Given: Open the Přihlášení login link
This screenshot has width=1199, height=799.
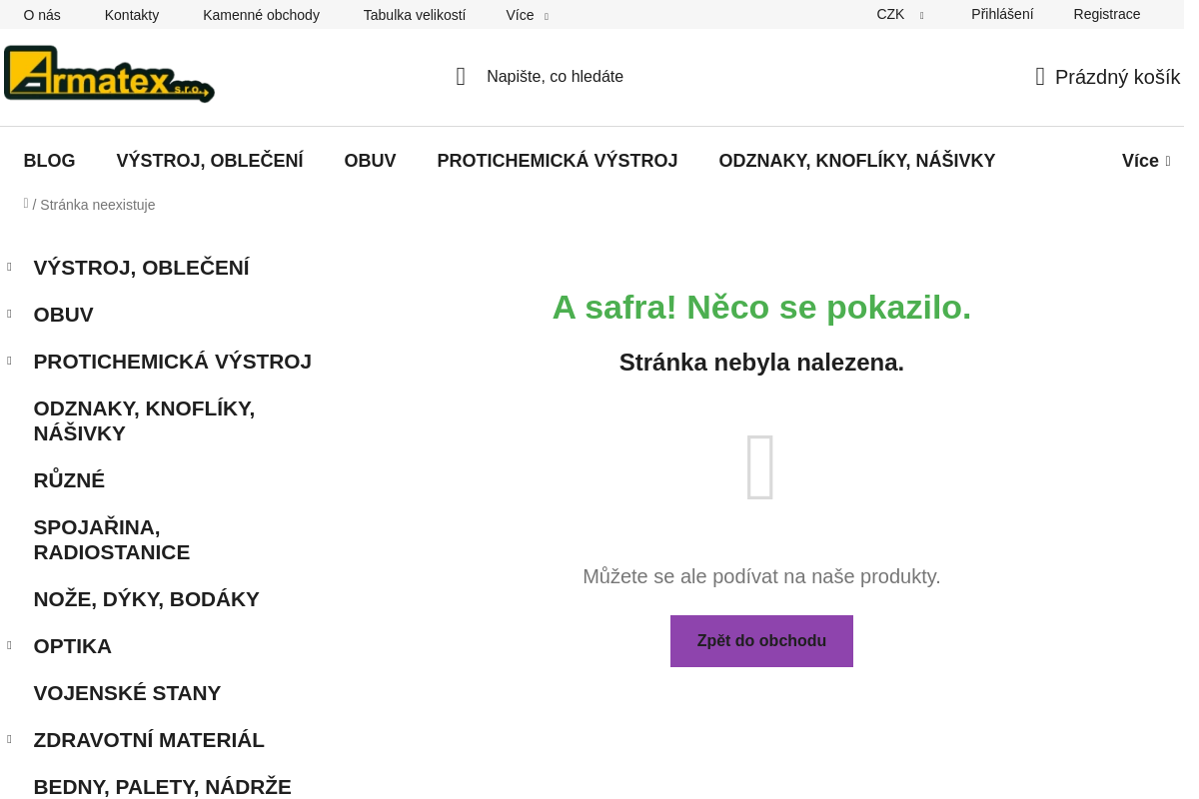Looking at the screenshot, I should tap(1002, 15).
